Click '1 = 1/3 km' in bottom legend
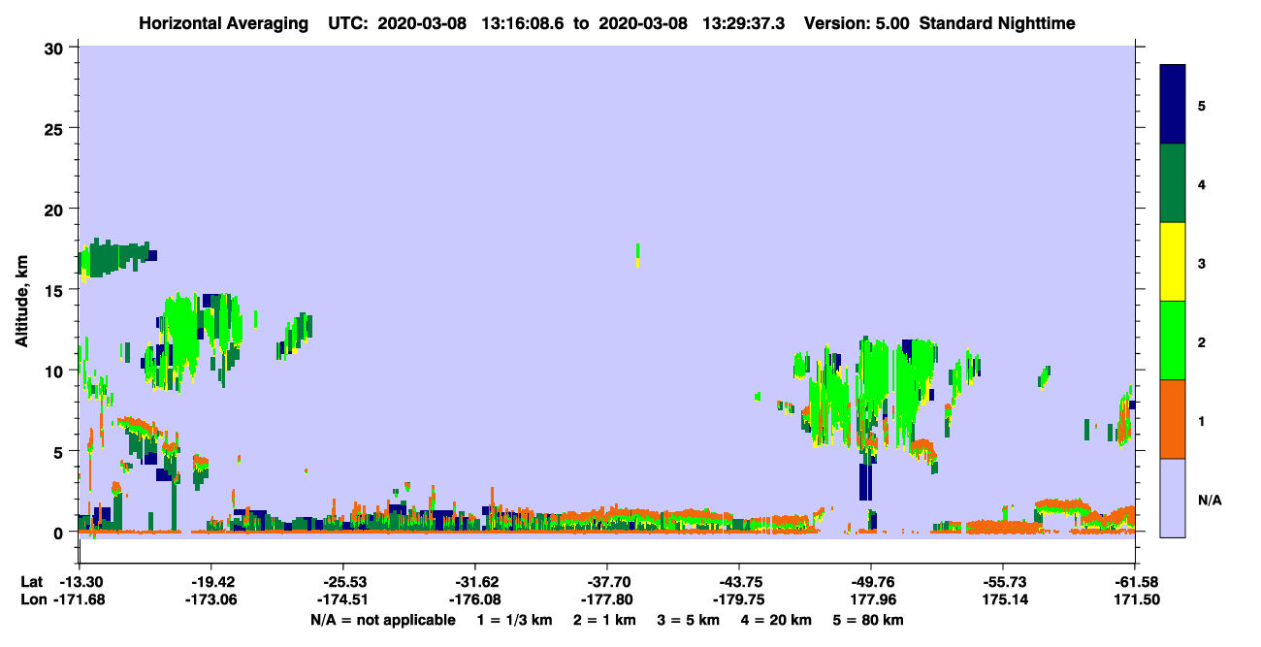 (x=515, y=620)
